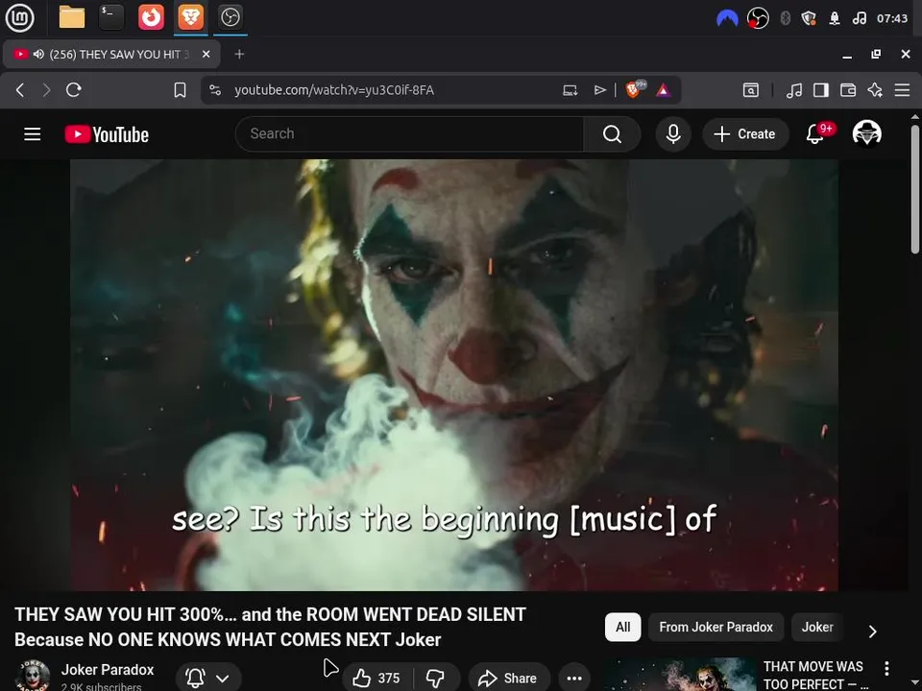
Task: Switch to the THEY SAW YOU HIT tab
Action: point(111,54)
